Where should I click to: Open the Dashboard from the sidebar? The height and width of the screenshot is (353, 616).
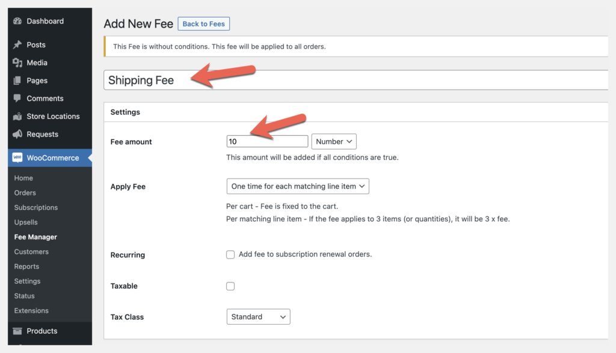pyautogui.click(x=16, y=21)
